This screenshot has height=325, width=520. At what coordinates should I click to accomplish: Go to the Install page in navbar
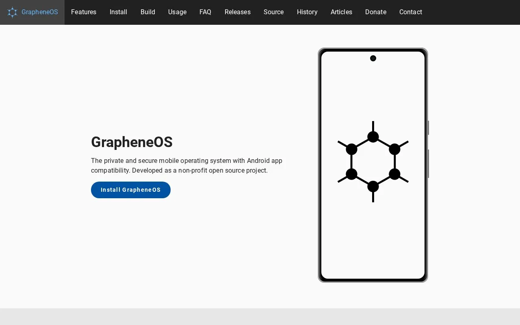click(118, 12)
